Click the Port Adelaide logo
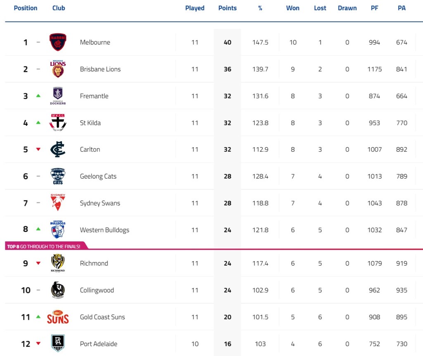423x356 pixels. pos(58,343)
